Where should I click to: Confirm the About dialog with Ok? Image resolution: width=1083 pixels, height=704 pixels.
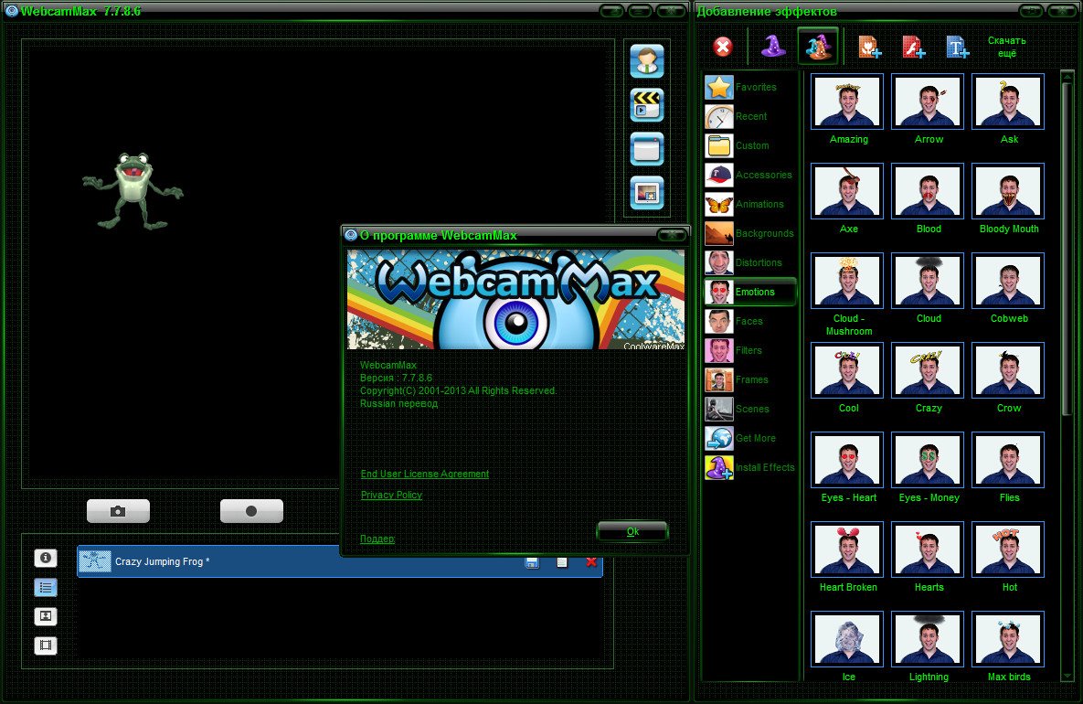coord(632,531)
